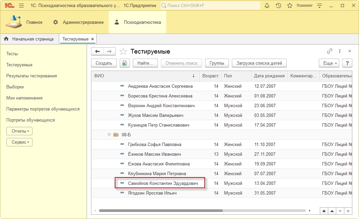The width and height of the screenshot is (359, 219).
Task: Add Тестируемые list to favorites star
Action: [x=123, y=52]
